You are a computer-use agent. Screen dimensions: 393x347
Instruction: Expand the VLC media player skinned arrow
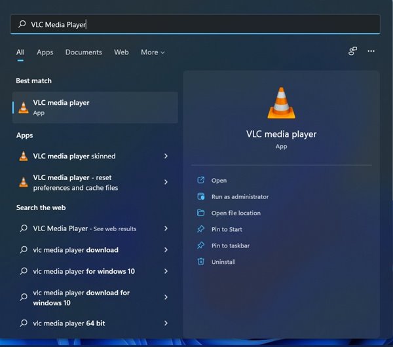coord(166,156)
